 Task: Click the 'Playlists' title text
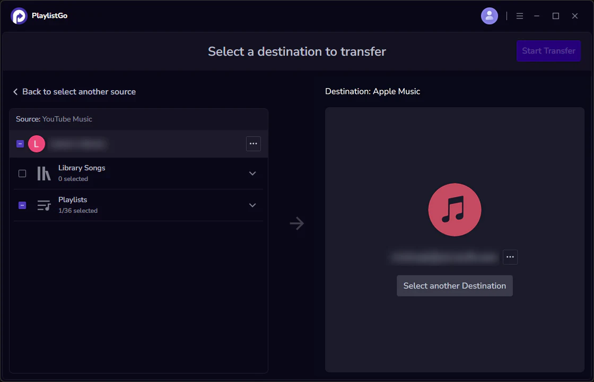point(73,199)
